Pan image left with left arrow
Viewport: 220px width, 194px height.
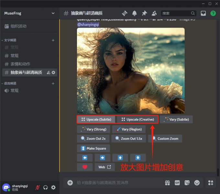click(x=85, y=158)
